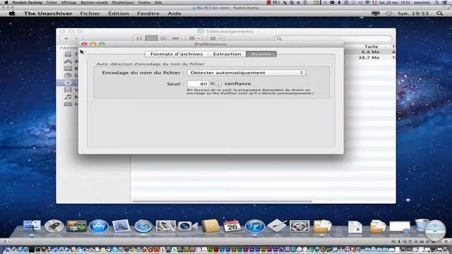The width and height of the screenshot is (452, 254).
Task: Open Parallels bottom-left gear dropdown
Action: pyautogui.click(x=6, y=241)
